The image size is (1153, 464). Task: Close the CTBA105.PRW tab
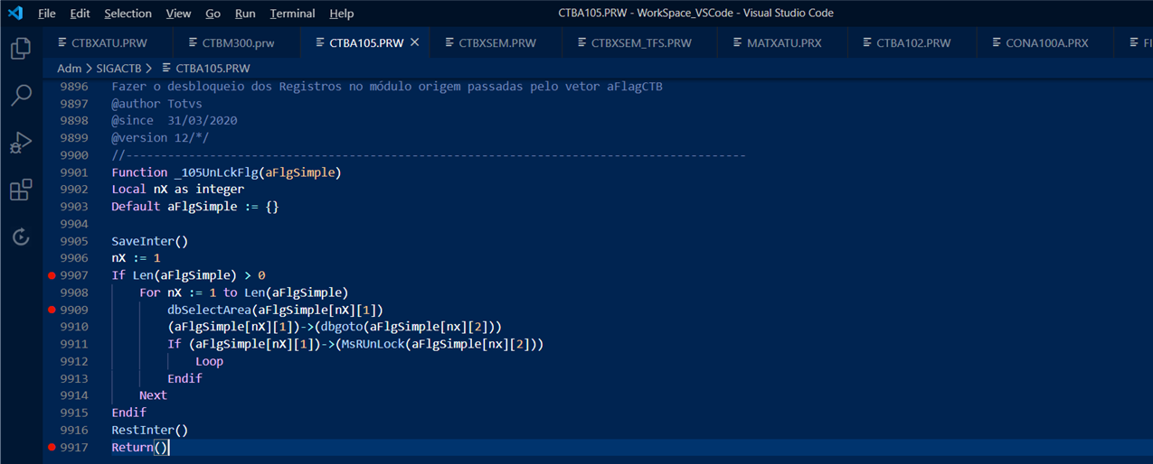tap(415, 42)
